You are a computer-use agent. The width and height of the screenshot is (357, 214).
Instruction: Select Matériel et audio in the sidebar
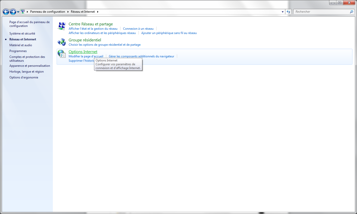pos(21,45)
